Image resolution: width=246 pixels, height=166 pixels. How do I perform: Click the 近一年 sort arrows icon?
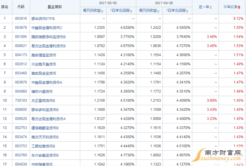(x=211, y=7)
